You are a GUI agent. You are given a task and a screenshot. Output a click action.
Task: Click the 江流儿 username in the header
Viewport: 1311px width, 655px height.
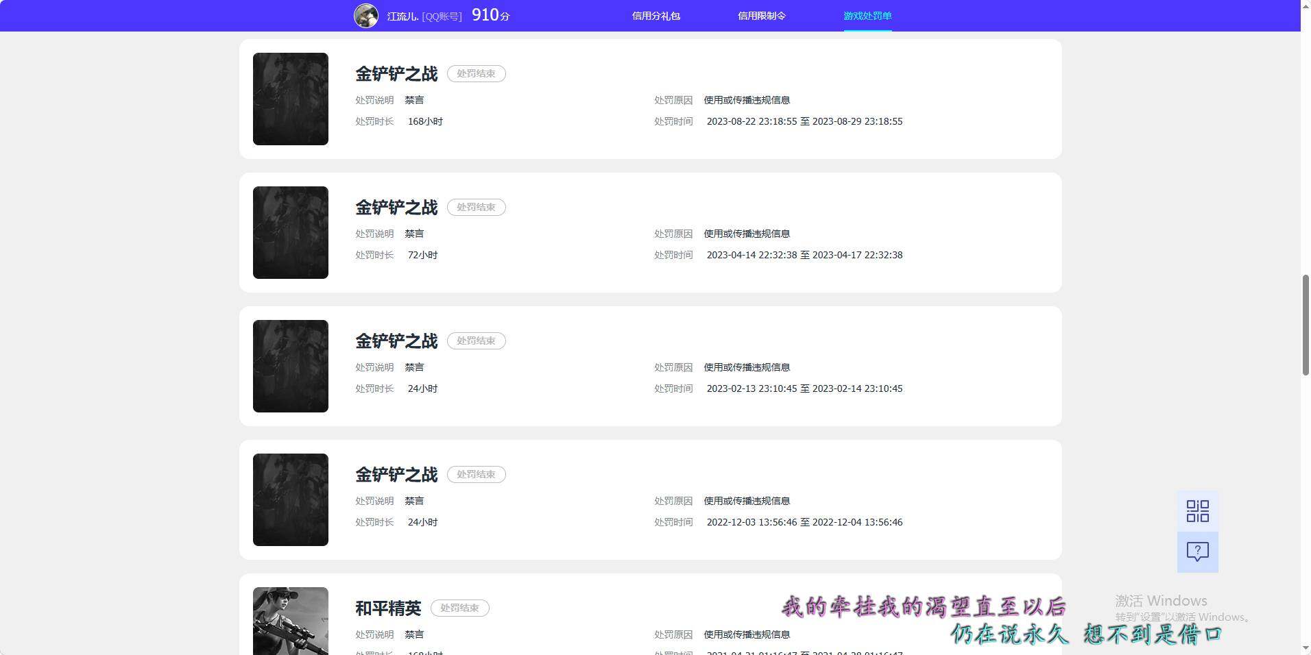point(402,16)
